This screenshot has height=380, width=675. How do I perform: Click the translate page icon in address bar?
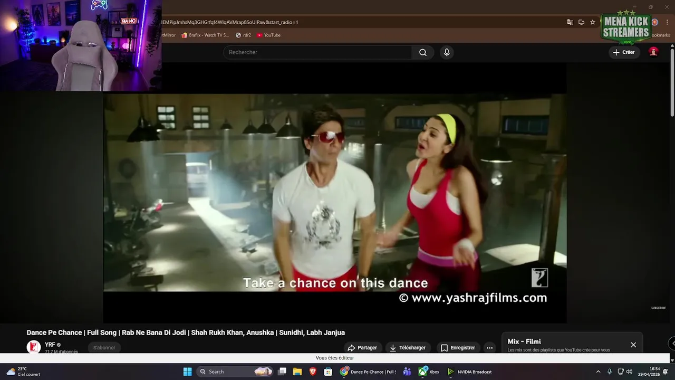570,22
